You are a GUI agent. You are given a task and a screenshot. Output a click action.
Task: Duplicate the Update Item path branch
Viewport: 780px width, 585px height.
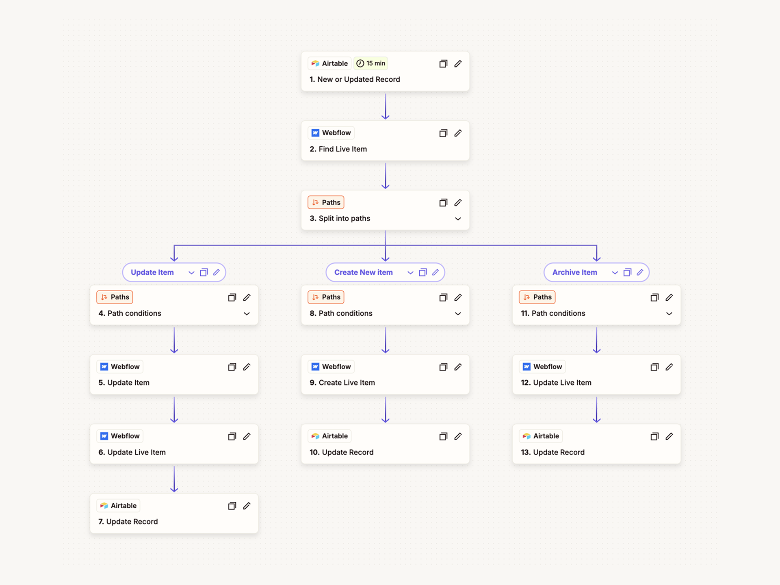click(x=204, y=273)
